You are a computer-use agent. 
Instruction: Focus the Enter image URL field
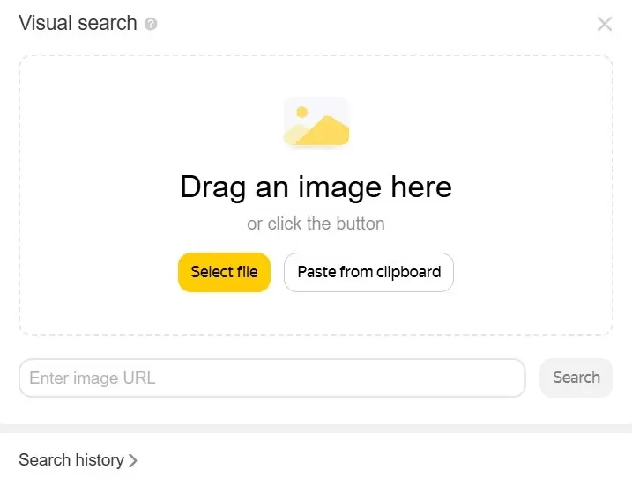271,378
